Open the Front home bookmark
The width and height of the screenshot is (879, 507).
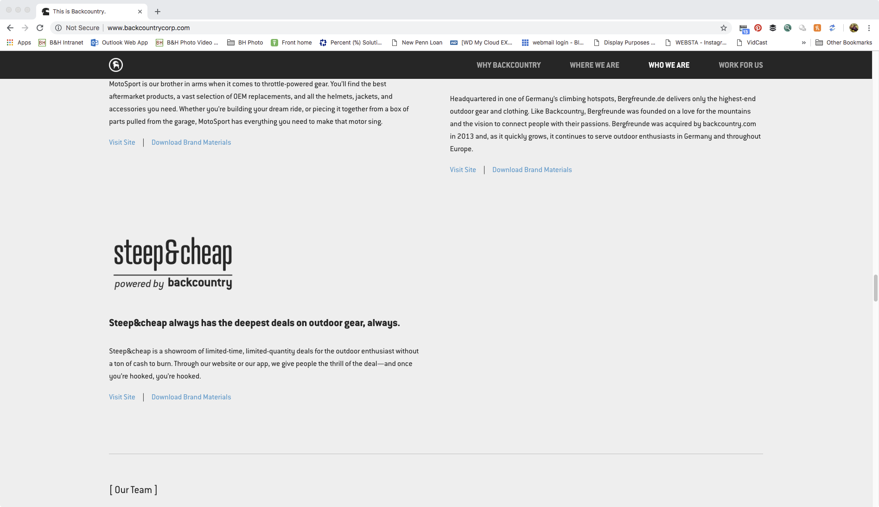point(292,42)
